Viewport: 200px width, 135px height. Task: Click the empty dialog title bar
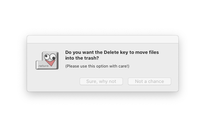coord(103,39)
